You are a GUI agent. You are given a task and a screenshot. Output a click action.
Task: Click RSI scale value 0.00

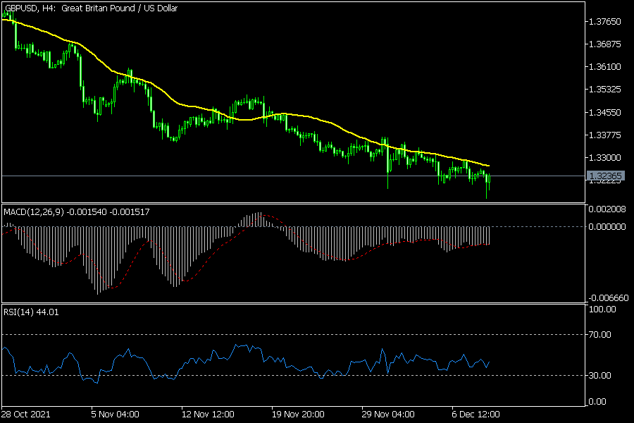tap(597, 402)
